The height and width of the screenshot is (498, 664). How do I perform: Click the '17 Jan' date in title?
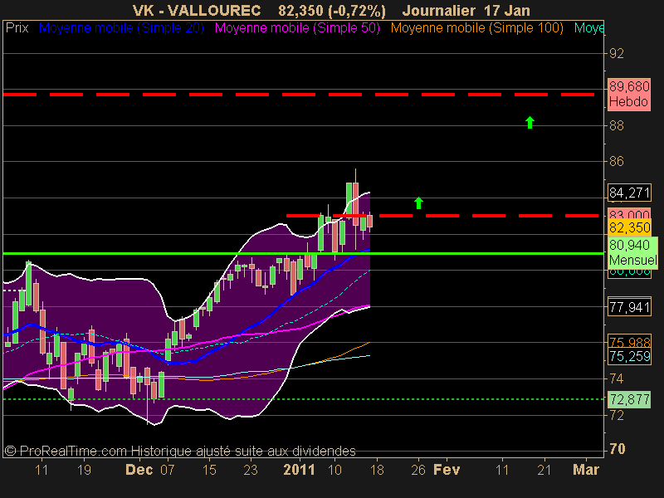click(x=507, y=10)
